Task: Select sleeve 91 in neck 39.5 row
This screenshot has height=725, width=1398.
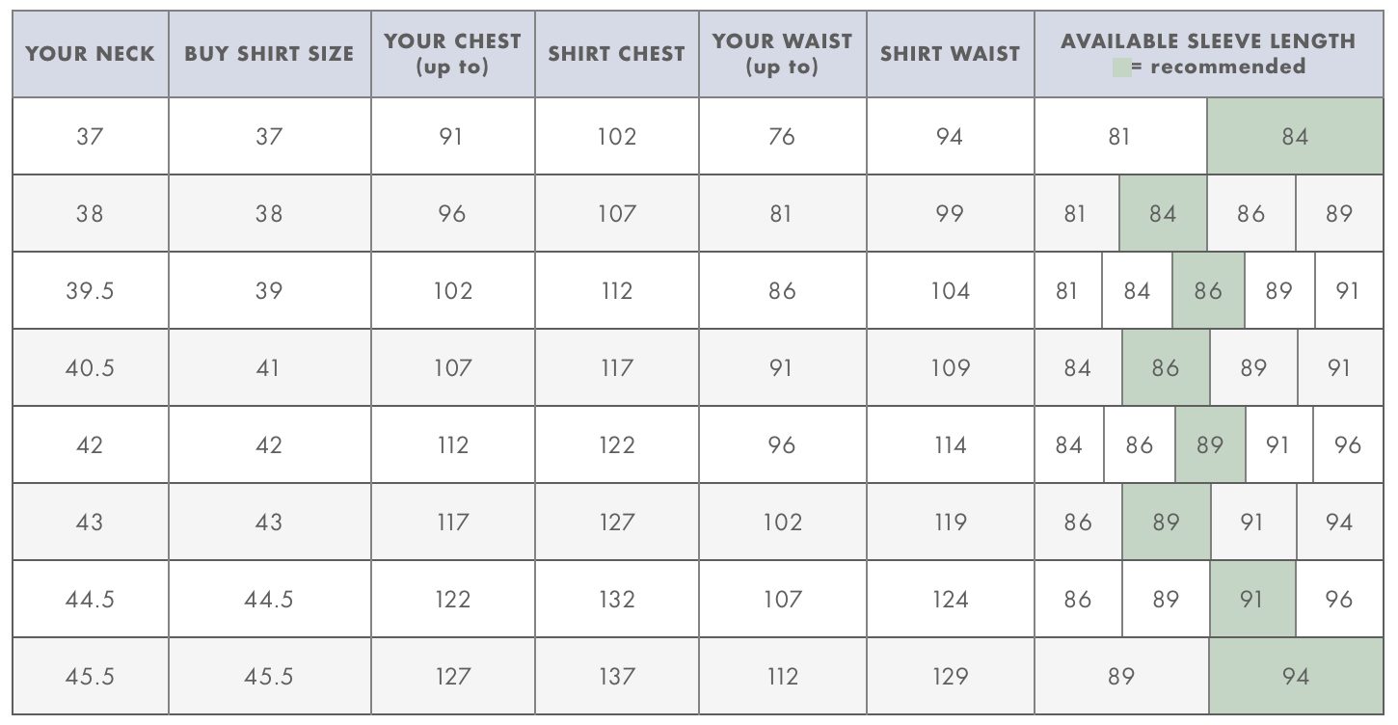Action: [x=1348, y=290]
